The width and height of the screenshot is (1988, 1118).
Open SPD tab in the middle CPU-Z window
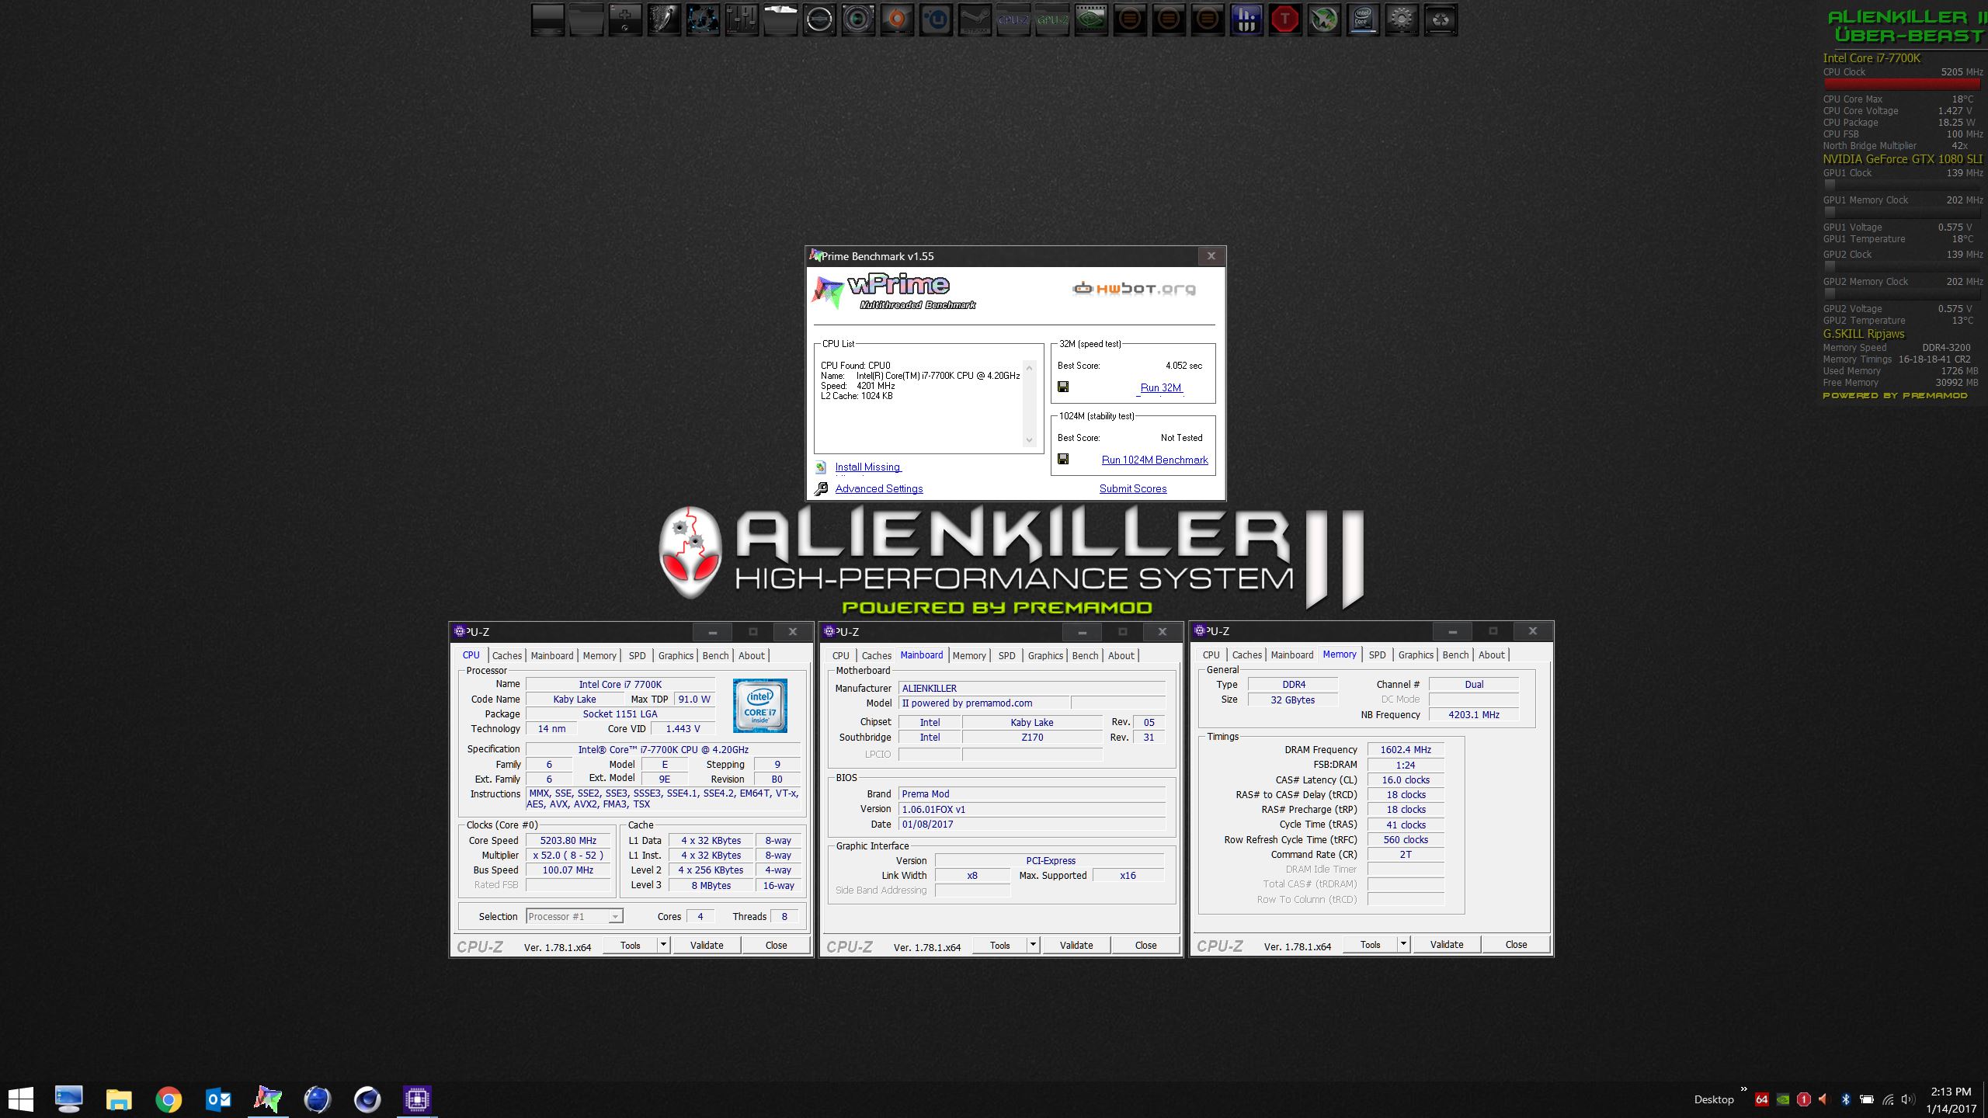click(x=1006, y=655)
